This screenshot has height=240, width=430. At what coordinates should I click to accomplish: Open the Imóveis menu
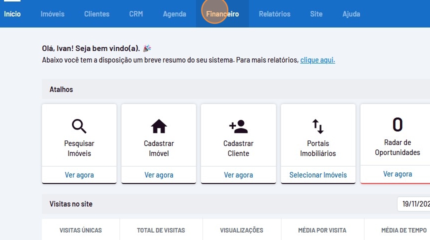tap(52, 14)
